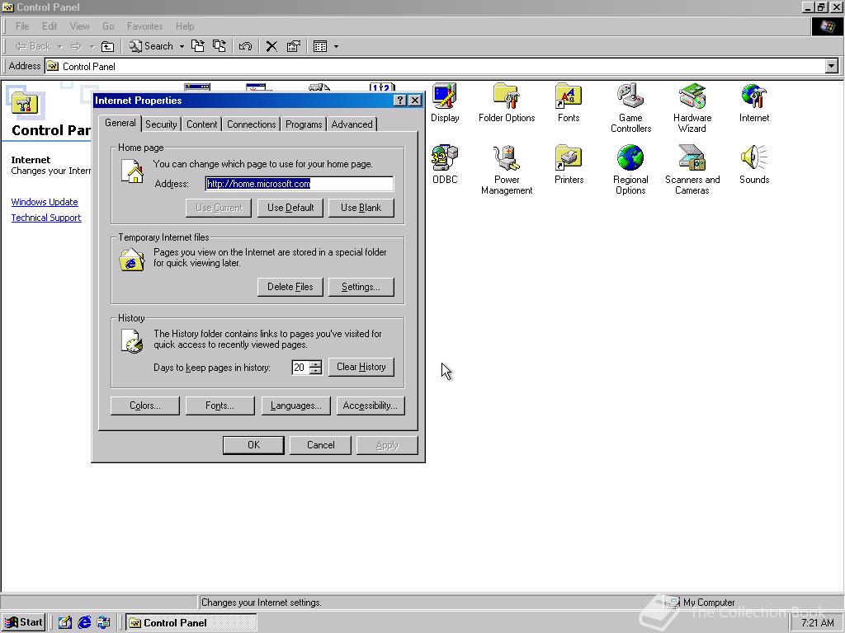Open the Fonts dialog button

[220, 406]
